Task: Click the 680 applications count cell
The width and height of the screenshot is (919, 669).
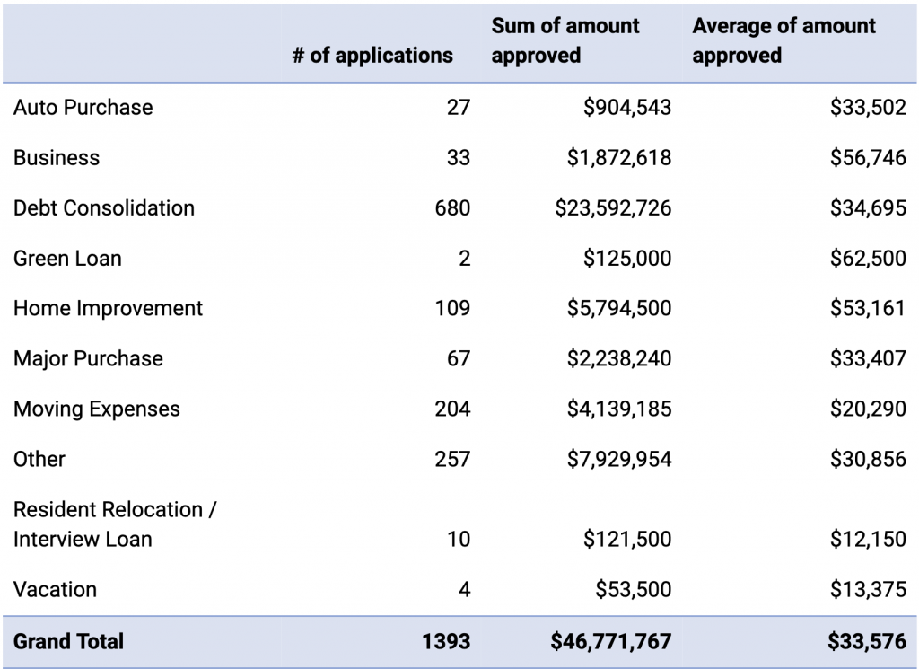Action: (x=452, y=208)
